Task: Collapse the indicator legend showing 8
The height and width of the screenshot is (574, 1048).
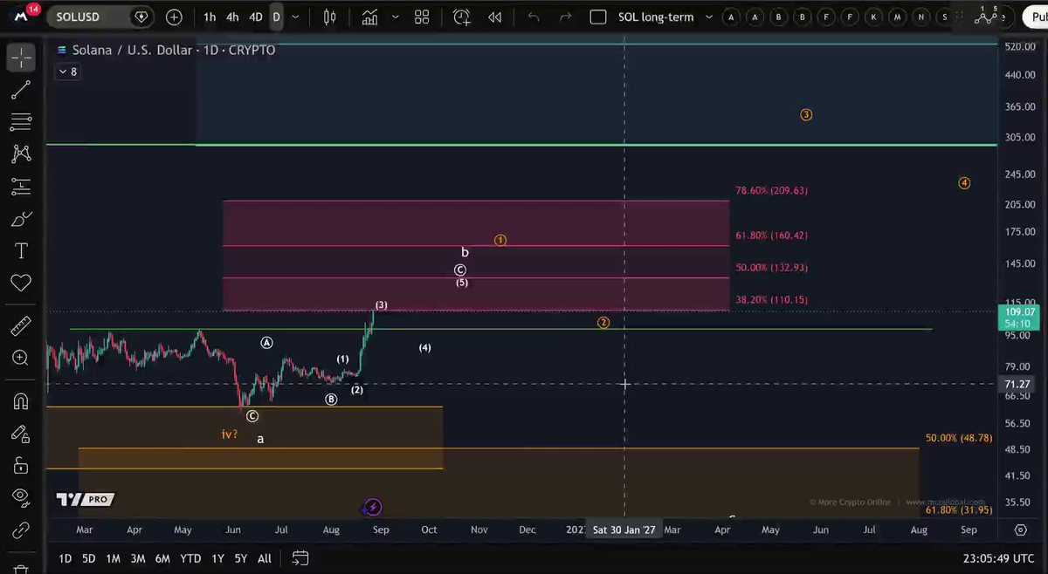Action: coord(67,72)
